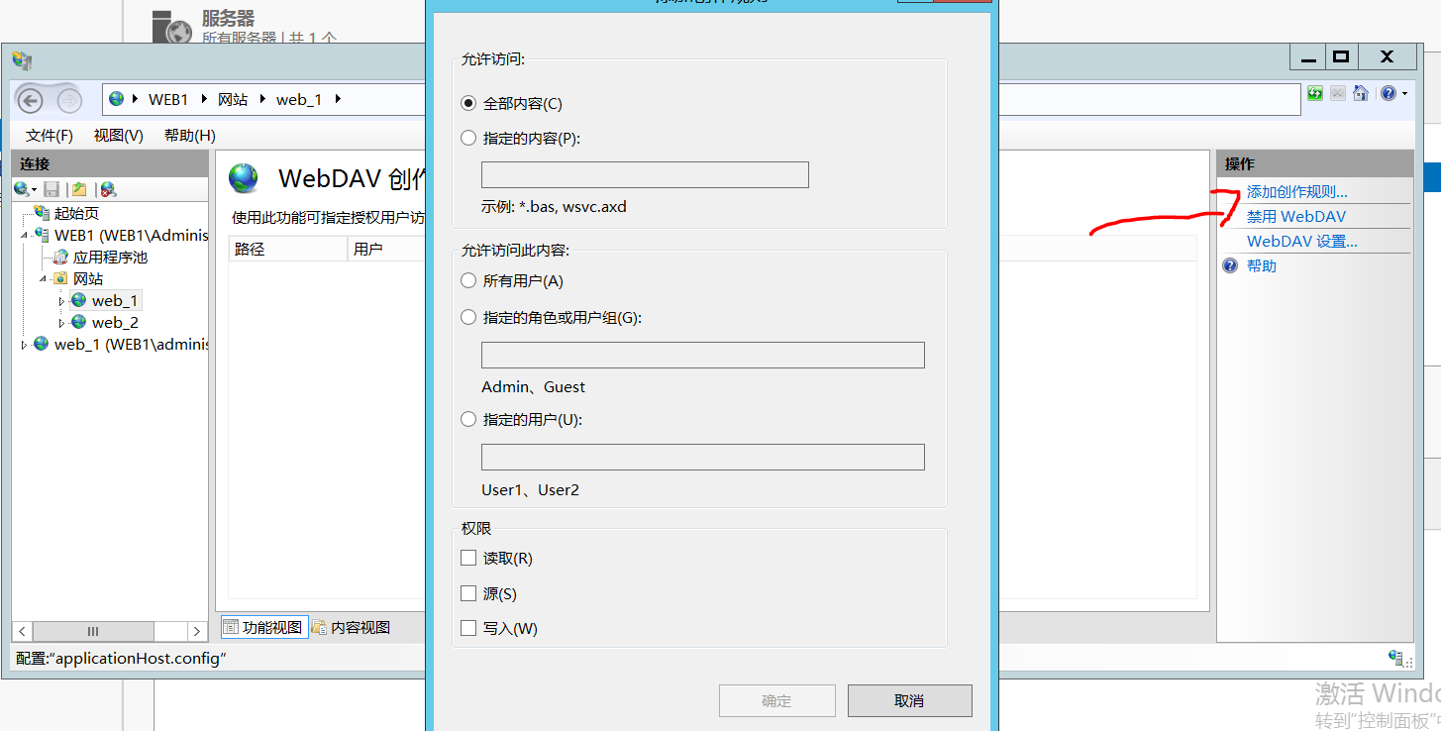Click the Back navigation arrow in IIS Manager

point(30,100)
